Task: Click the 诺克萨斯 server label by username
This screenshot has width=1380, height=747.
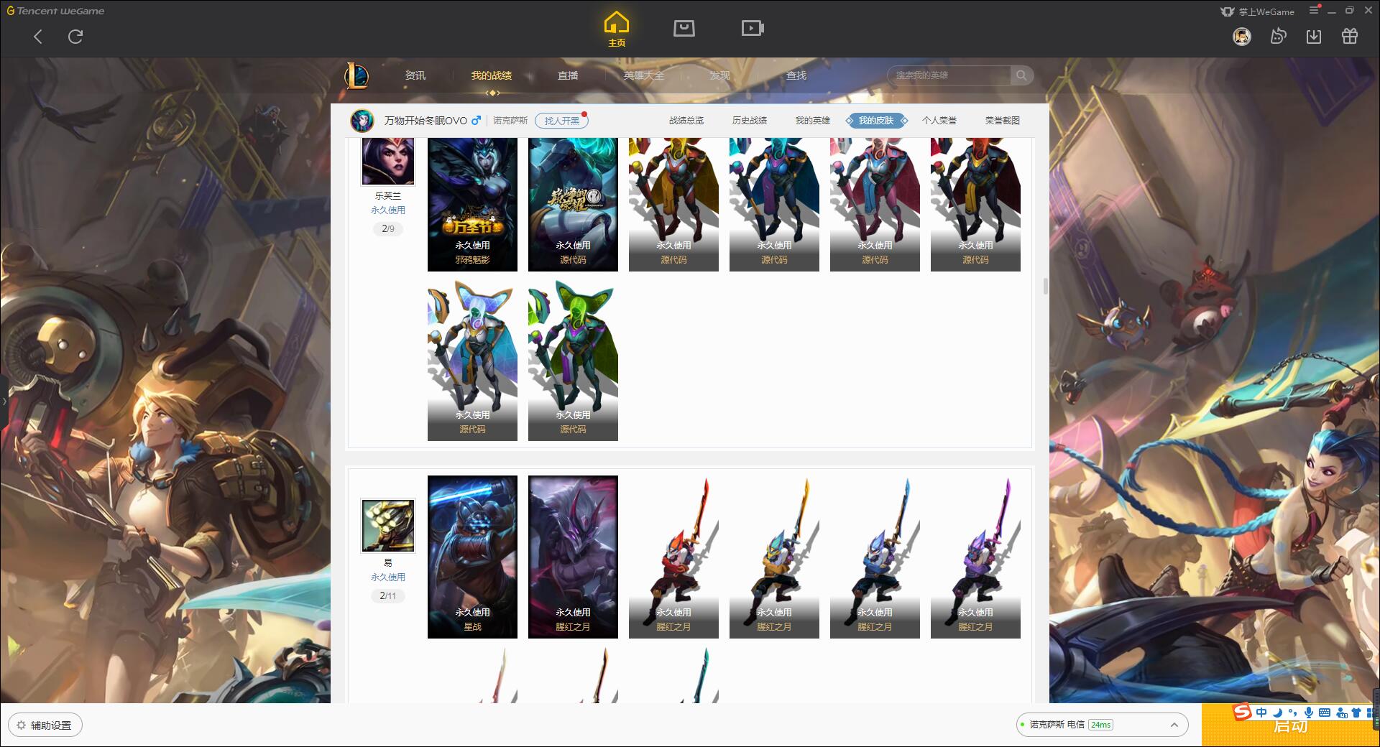Action: tap(510, 121)
